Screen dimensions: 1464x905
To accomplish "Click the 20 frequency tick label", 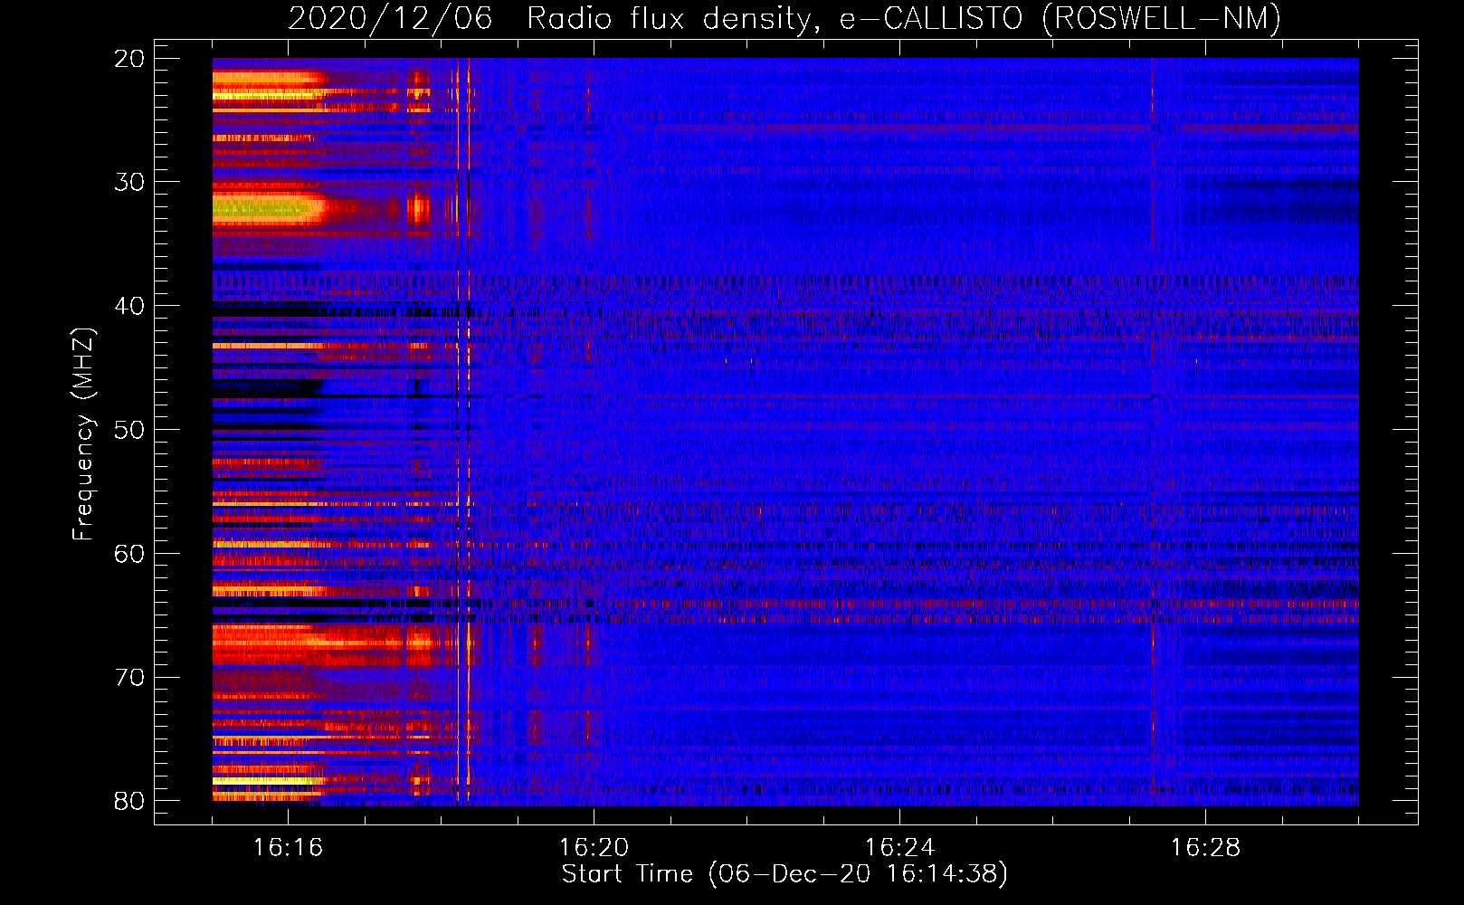I will pos(129,59).
